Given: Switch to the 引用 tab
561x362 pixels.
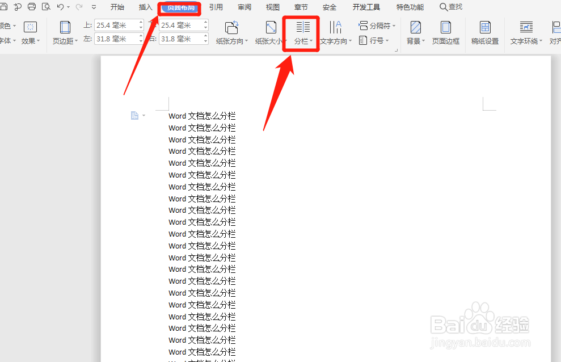Looking at the screenshot, I should point(216,7).
